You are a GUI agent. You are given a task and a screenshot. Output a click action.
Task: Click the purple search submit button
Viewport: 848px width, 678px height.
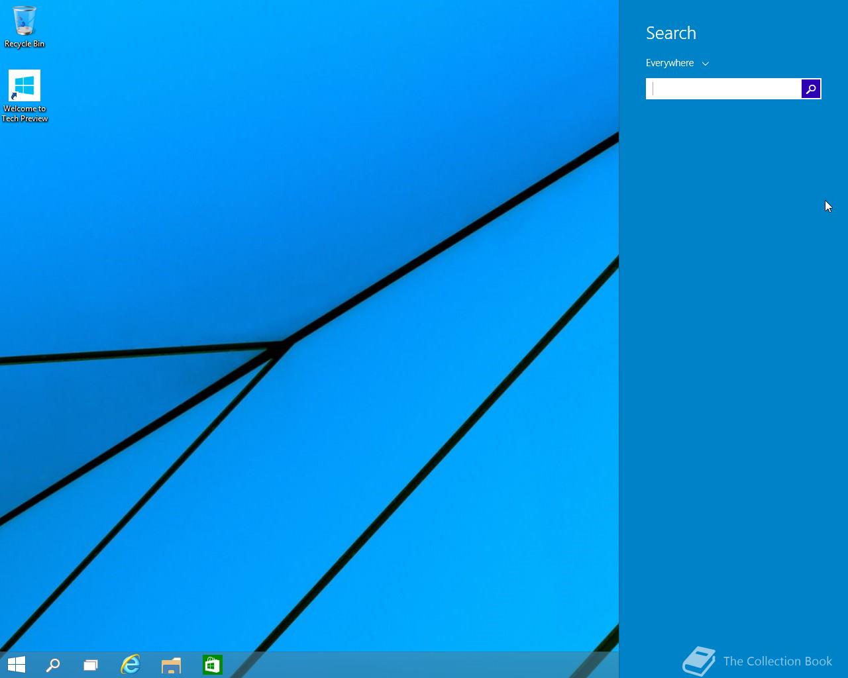coord(811,89)
